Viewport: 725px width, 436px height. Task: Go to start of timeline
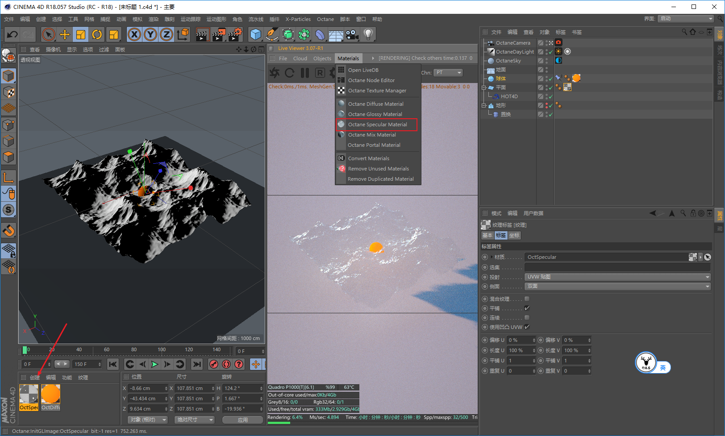coord(113,364)
